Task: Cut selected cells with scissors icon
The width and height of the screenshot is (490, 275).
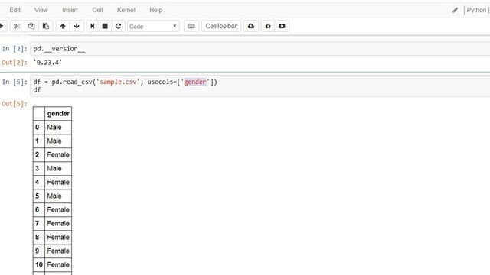Action: [17, 26]
